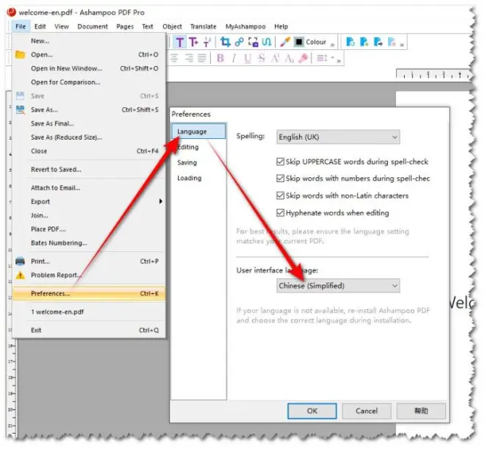Viewport: 485px width, 449px height.
Task: Expand the Colour toolbar overflow chevron
Action: 332,45
